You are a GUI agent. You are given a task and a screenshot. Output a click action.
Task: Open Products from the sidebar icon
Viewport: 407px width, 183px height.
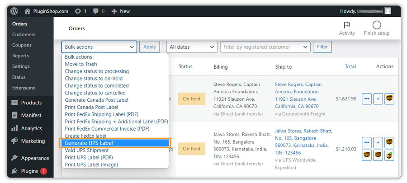[x=14, y=103]
